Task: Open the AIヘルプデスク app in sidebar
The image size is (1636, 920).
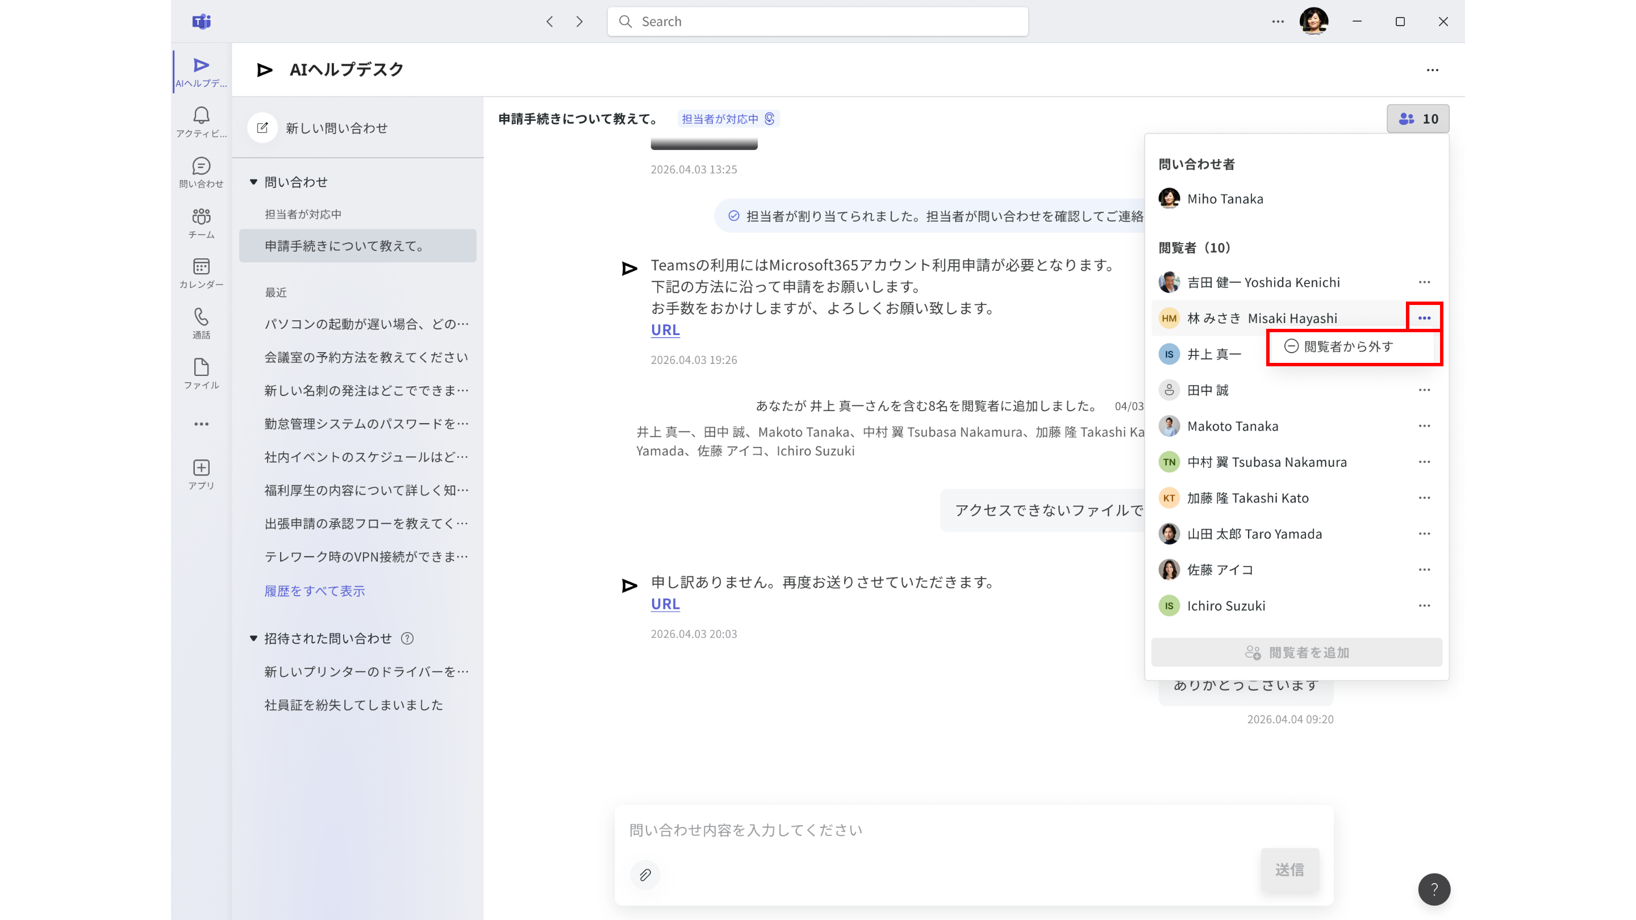Action: coord(201,72)
